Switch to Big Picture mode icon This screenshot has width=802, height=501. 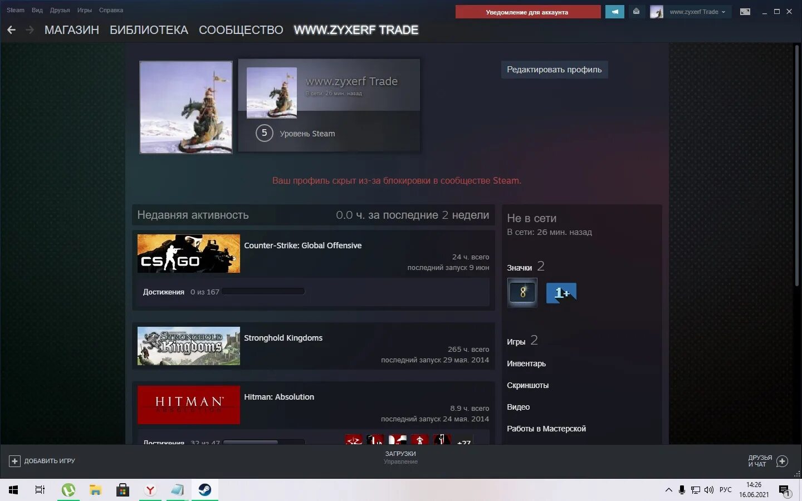coord(745,12)
